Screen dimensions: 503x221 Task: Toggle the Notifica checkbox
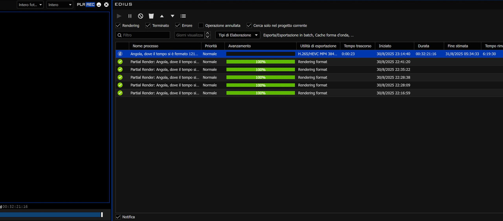pyautogui.click(x=118, y=217)
